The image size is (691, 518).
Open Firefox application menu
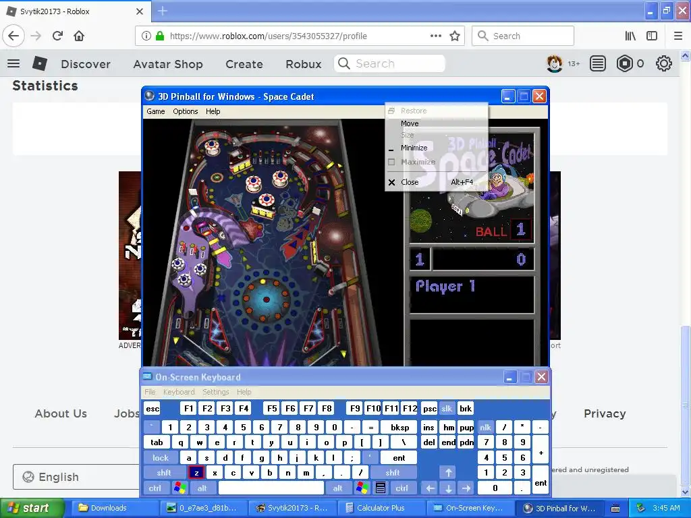click(x=678, y=36)
